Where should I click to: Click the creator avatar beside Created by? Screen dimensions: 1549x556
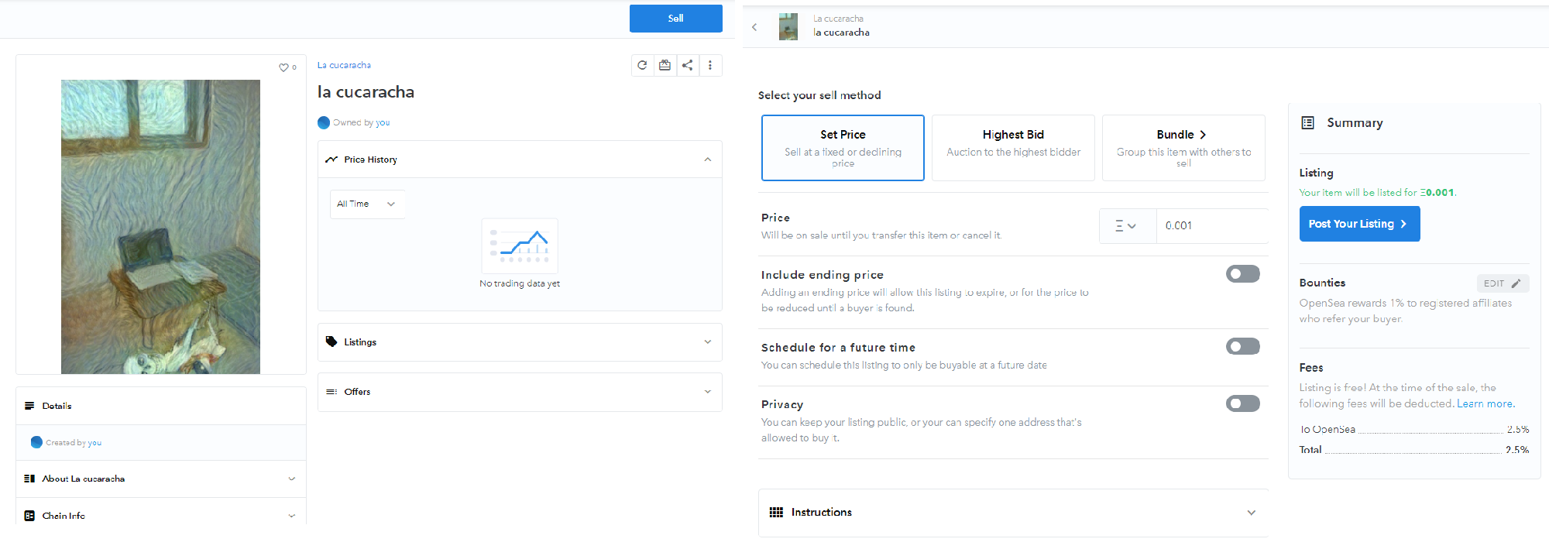click(36, 442)
